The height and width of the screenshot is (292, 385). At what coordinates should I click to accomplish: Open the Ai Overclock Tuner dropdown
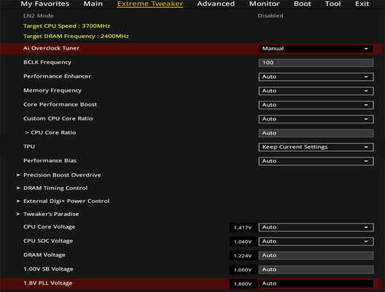pyautogui.click(x=316, y=49)
